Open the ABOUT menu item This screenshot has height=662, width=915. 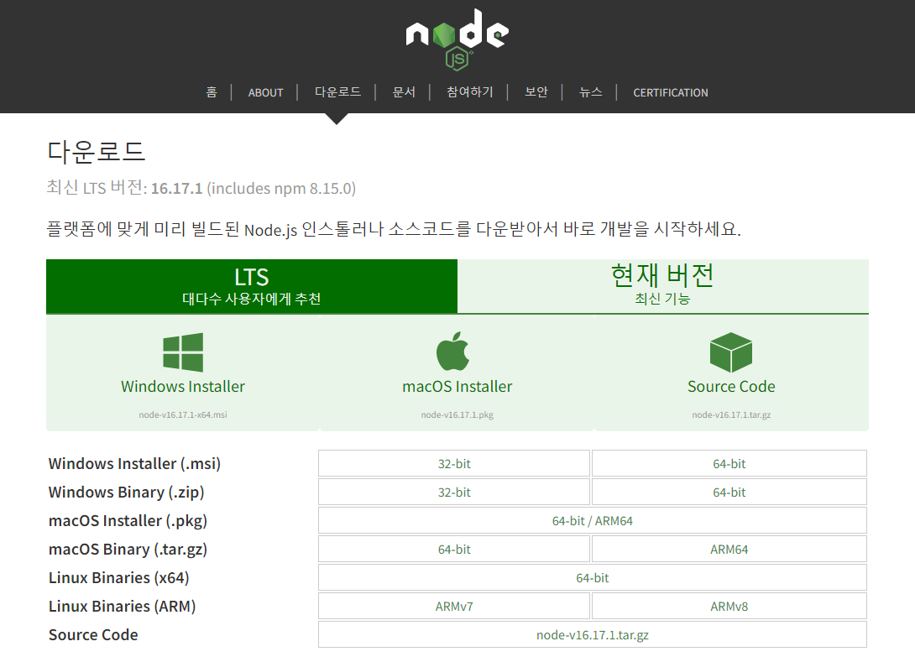pos(265,92)
